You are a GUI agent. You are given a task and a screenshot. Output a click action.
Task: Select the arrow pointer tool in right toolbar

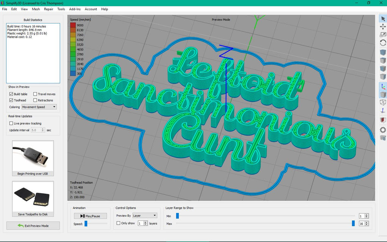pyautogui.click(x=382, y=18)
